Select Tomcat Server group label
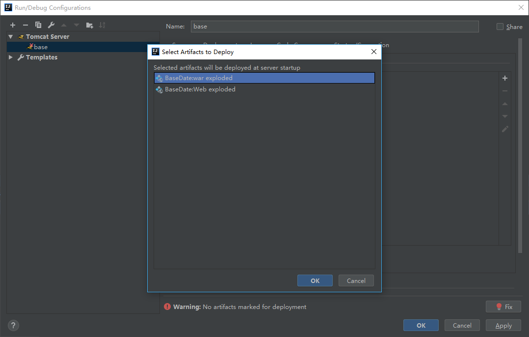The height and width of the screenshot is (337, 529). 48,36
